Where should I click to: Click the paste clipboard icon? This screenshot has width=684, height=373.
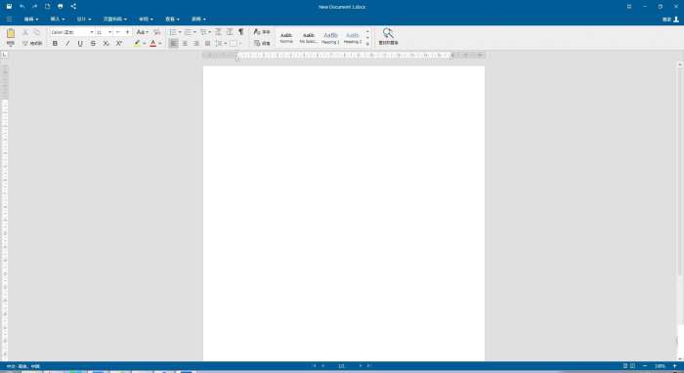[11, 33]
